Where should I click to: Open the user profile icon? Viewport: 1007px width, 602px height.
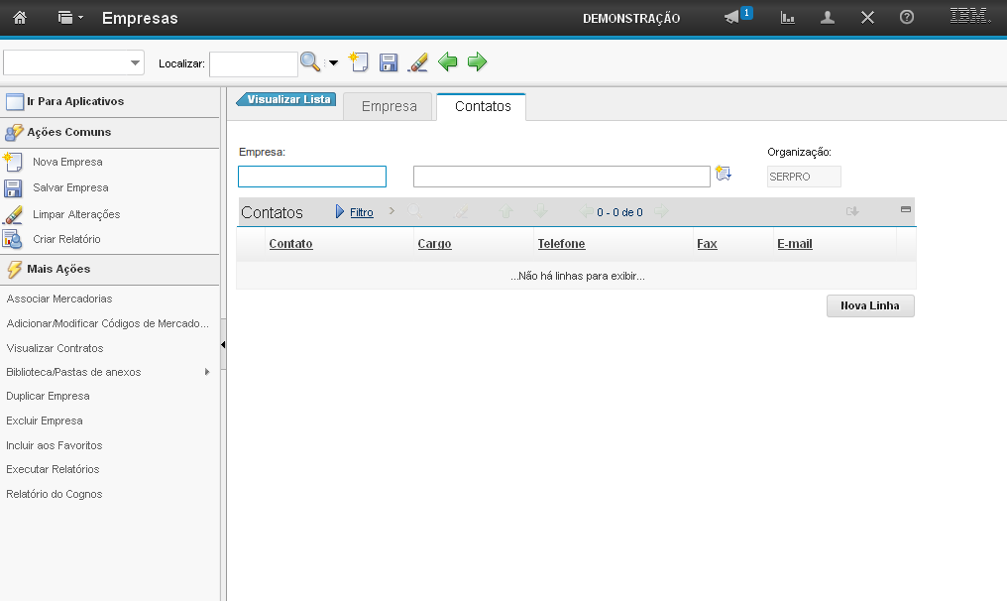click(828, 18)
